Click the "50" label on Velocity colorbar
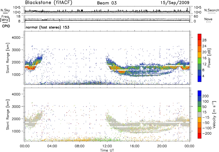The height and width of the screenshot is (152, 219). (x=204, y=107)
